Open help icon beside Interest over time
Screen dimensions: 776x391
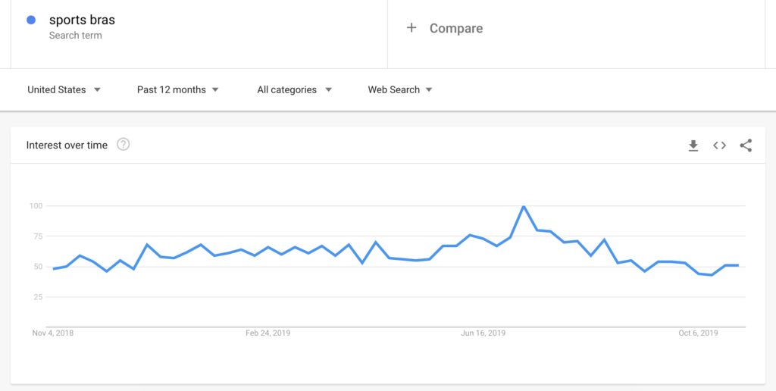click(124, 145)
